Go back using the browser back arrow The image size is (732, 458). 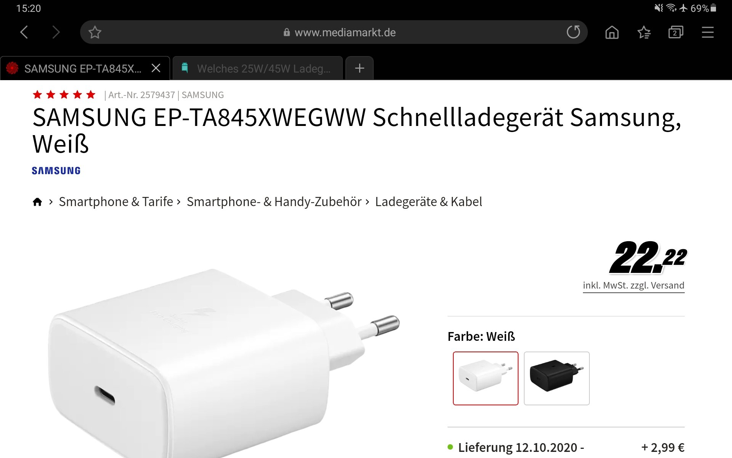24,32
